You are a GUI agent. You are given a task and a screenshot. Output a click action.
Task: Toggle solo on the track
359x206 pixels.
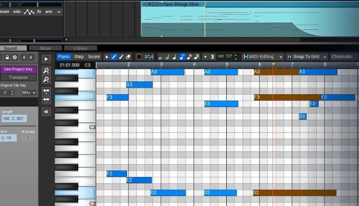(17, 12)
